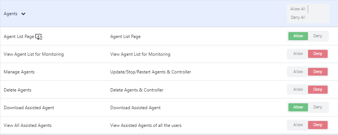Click Allow for Agent List Page
Viewport: 338px width, 135px height.
click(298, 36)
